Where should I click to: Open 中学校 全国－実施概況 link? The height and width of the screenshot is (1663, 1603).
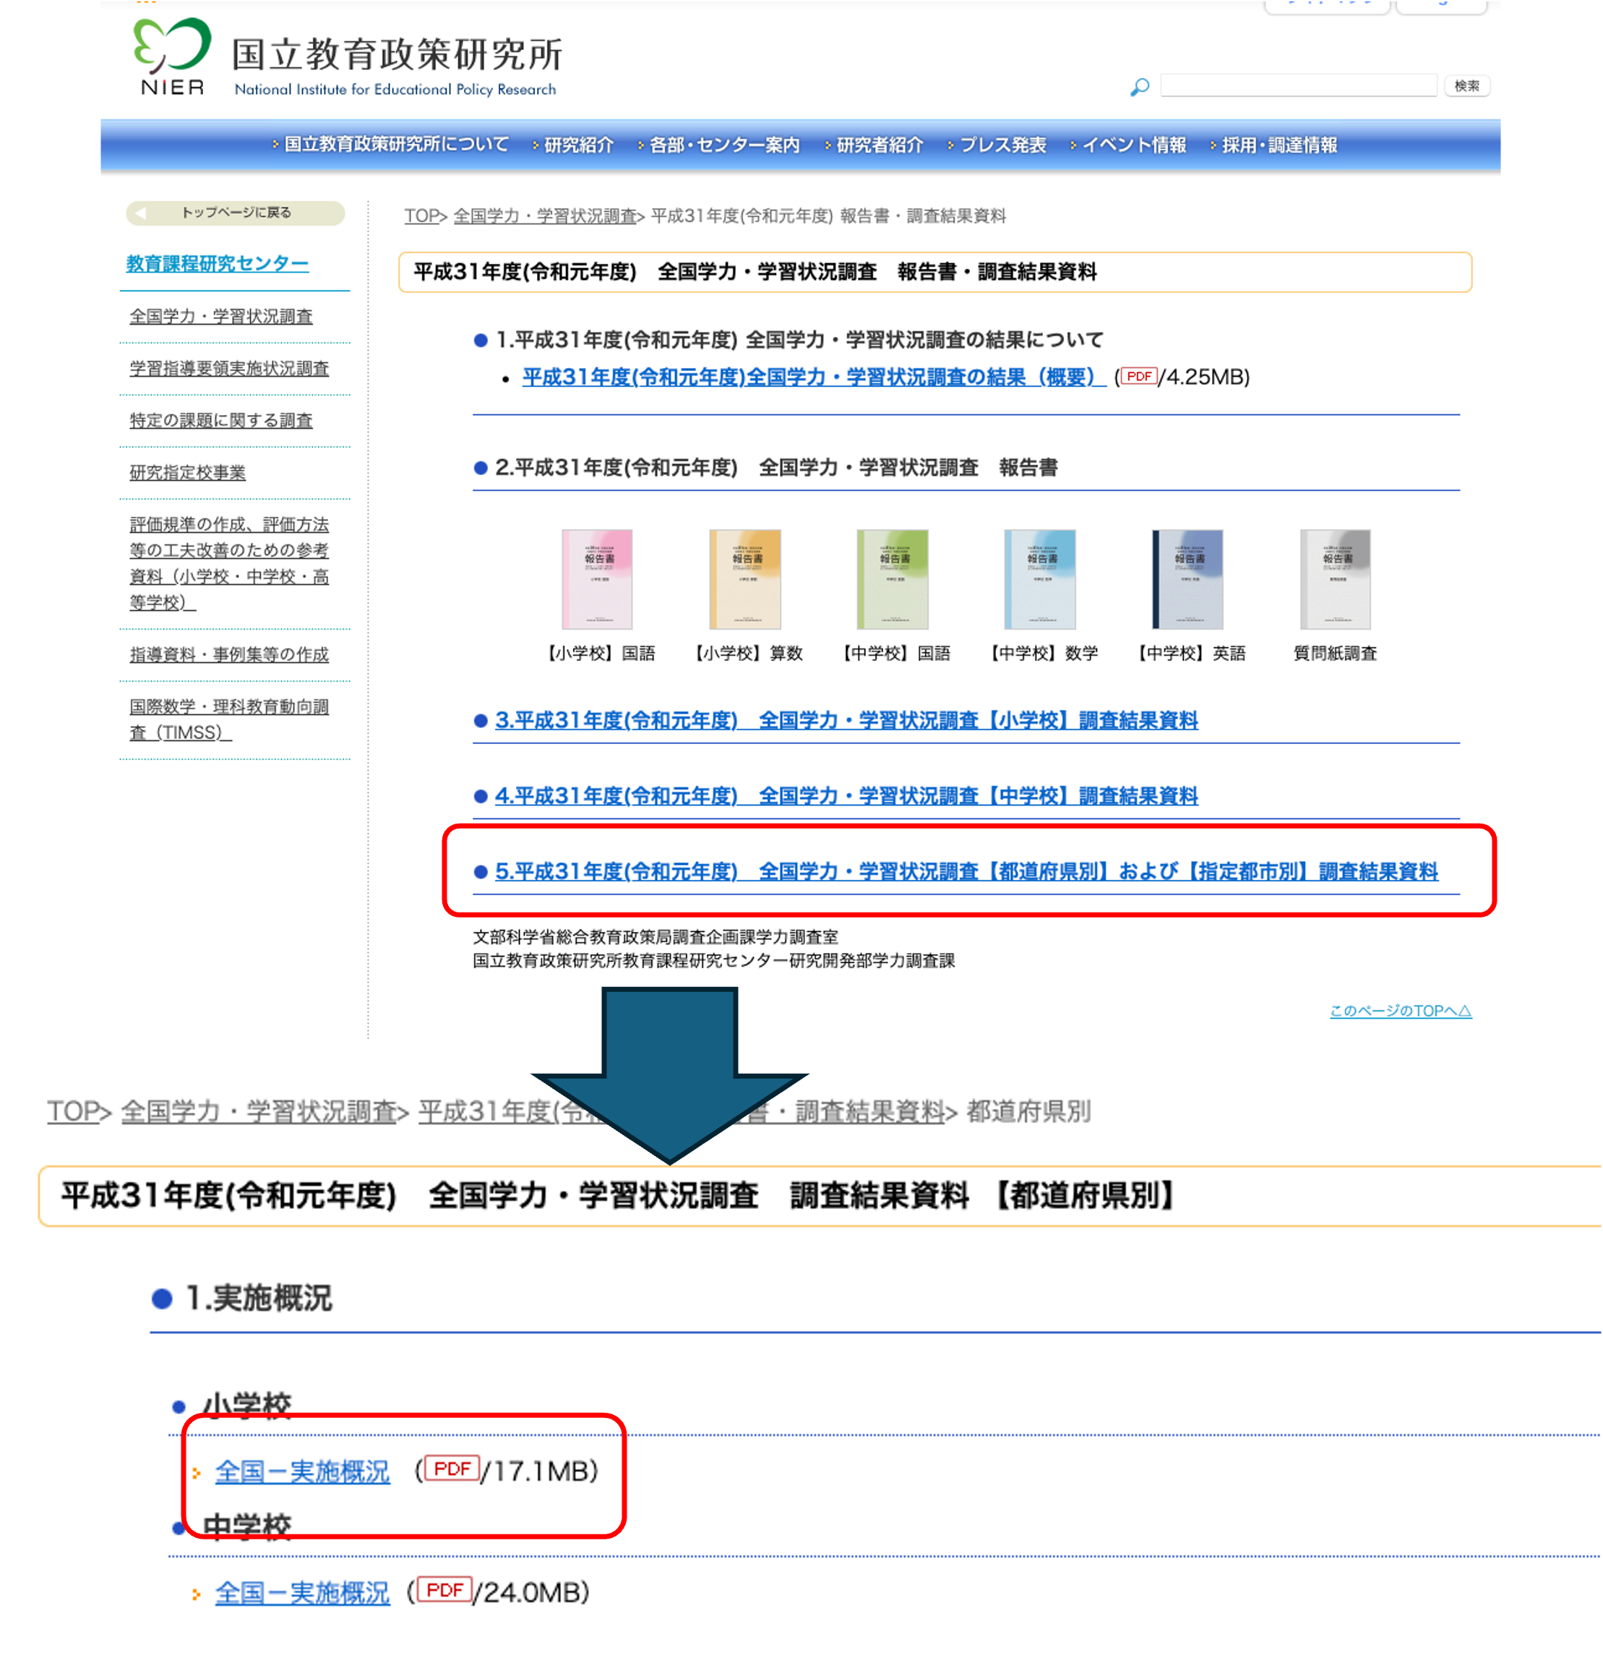tap(303, 1594)
